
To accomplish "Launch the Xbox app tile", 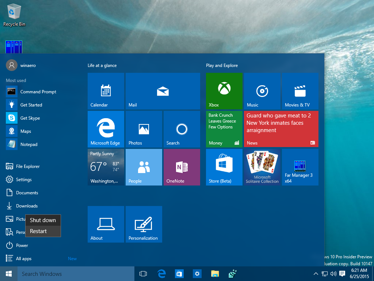I will pyautogui.click(x=224, y=91).
